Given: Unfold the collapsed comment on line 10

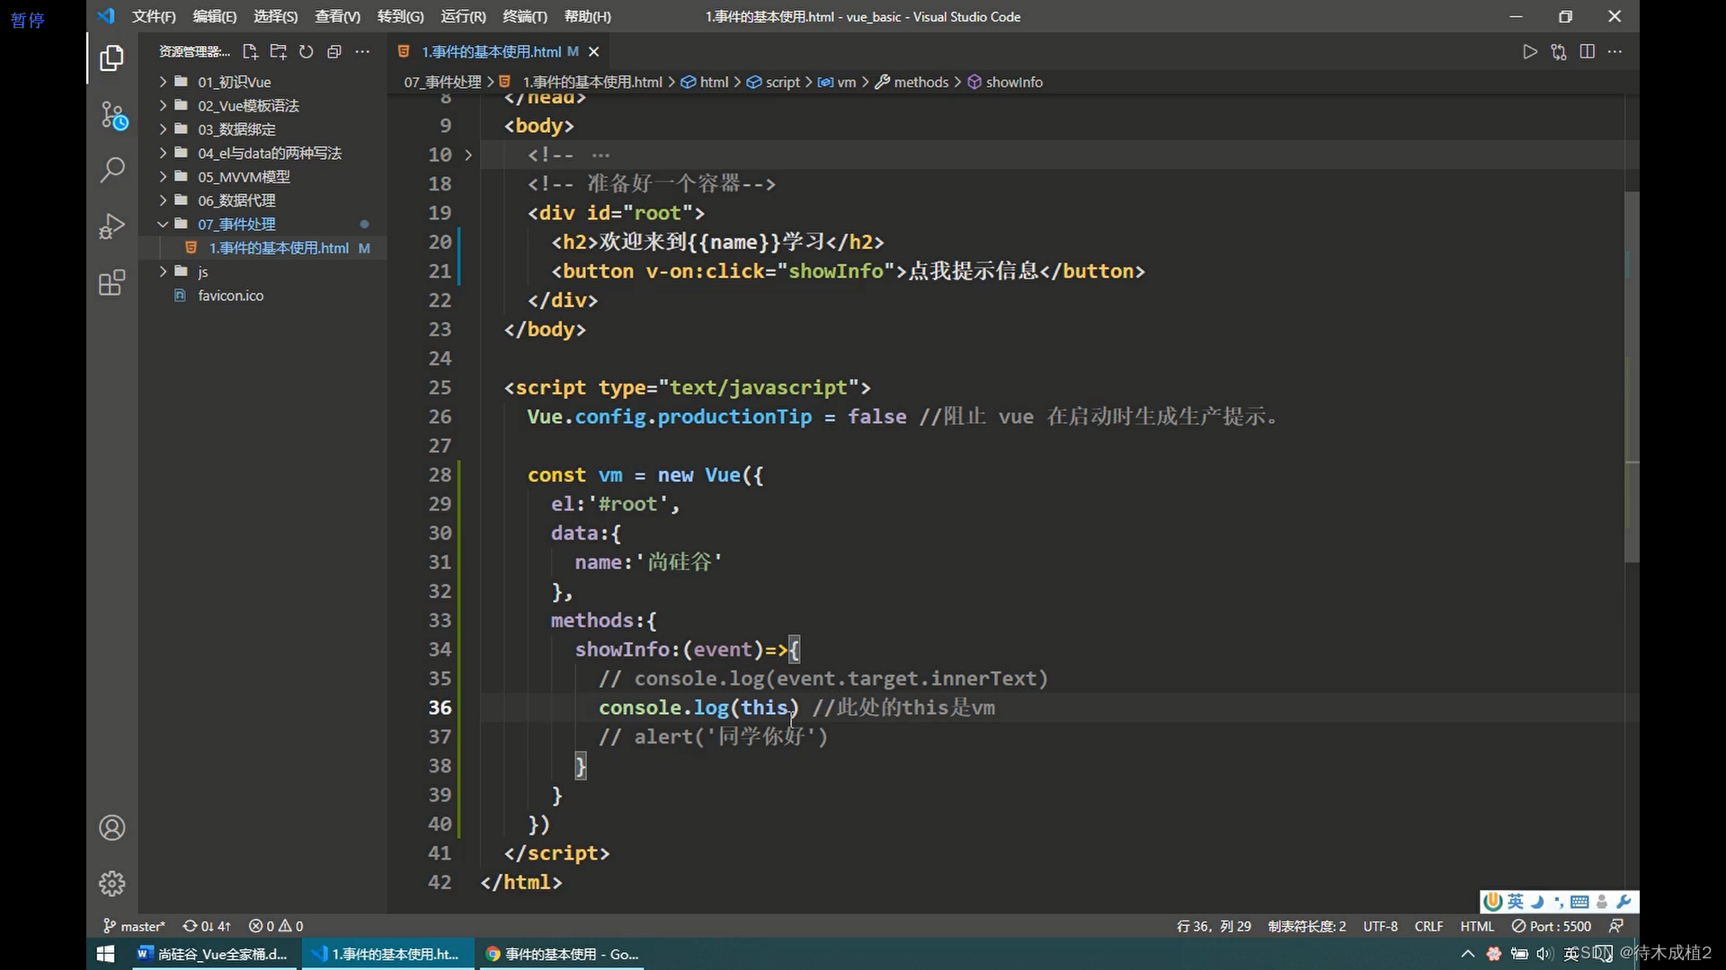Looking at the screenshot, I should (x=468, y=154).
